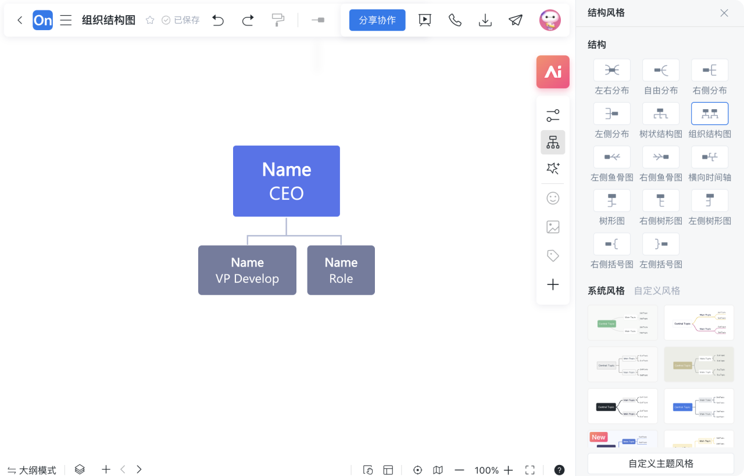Click the format painter icon

278,20
